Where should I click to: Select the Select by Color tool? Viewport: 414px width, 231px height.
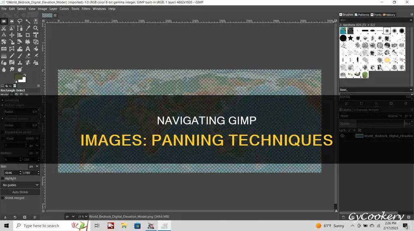36,21
